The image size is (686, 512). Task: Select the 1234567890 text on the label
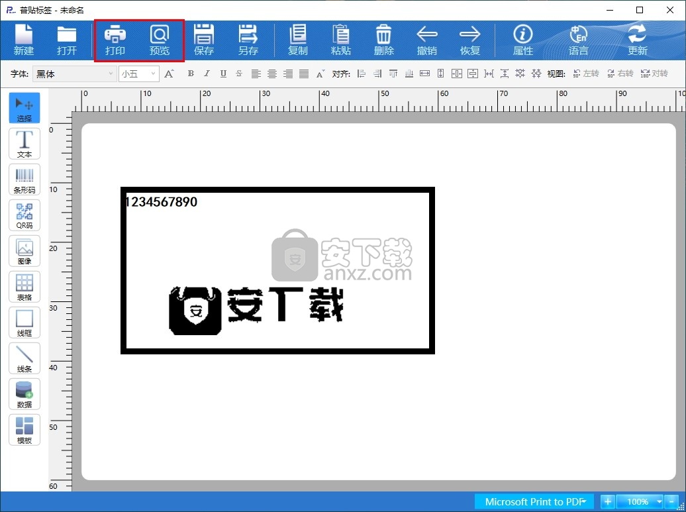[x=161, y=202]
